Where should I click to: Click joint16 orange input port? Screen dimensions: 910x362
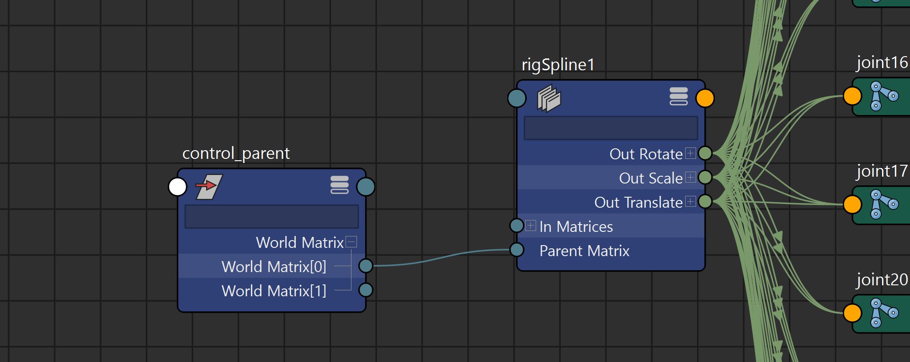point(852,96)
